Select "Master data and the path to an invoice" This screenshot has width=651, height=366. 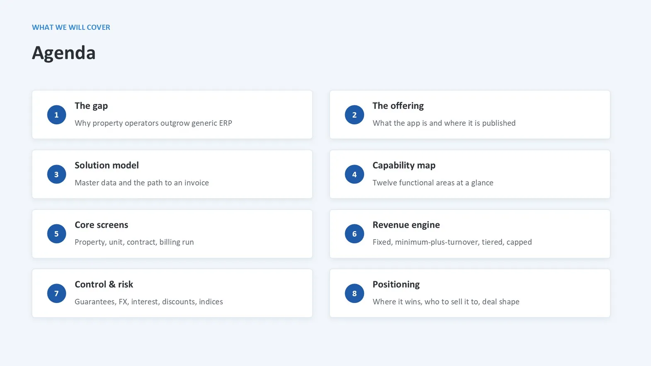tap(142, 183)
